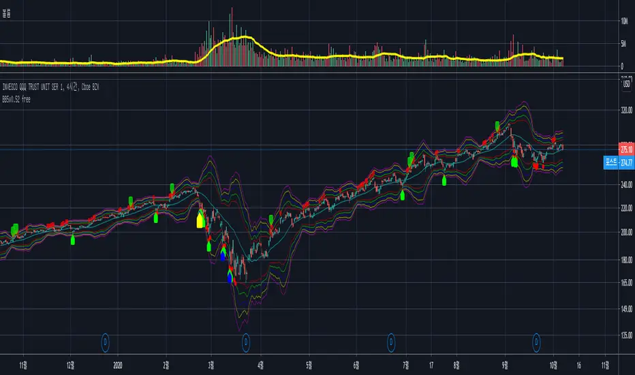
Task: Click the 10월 label on the time axis
Action: (553, 365)
